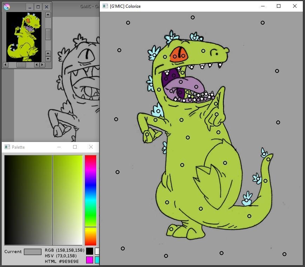Select the cyan preset swatch in the Palette
Viewport: 305px width, 267px height.
pos(97,260)
